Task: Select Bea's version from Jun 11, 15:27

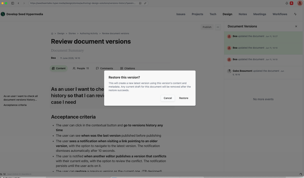Action: (x=263, y=37)
